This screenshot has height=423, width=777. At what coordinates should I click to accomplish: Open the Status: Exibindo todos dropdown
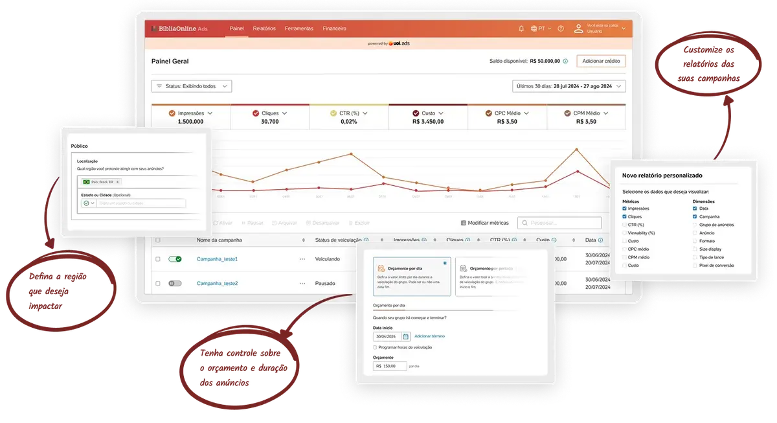[x=192, y=86]
